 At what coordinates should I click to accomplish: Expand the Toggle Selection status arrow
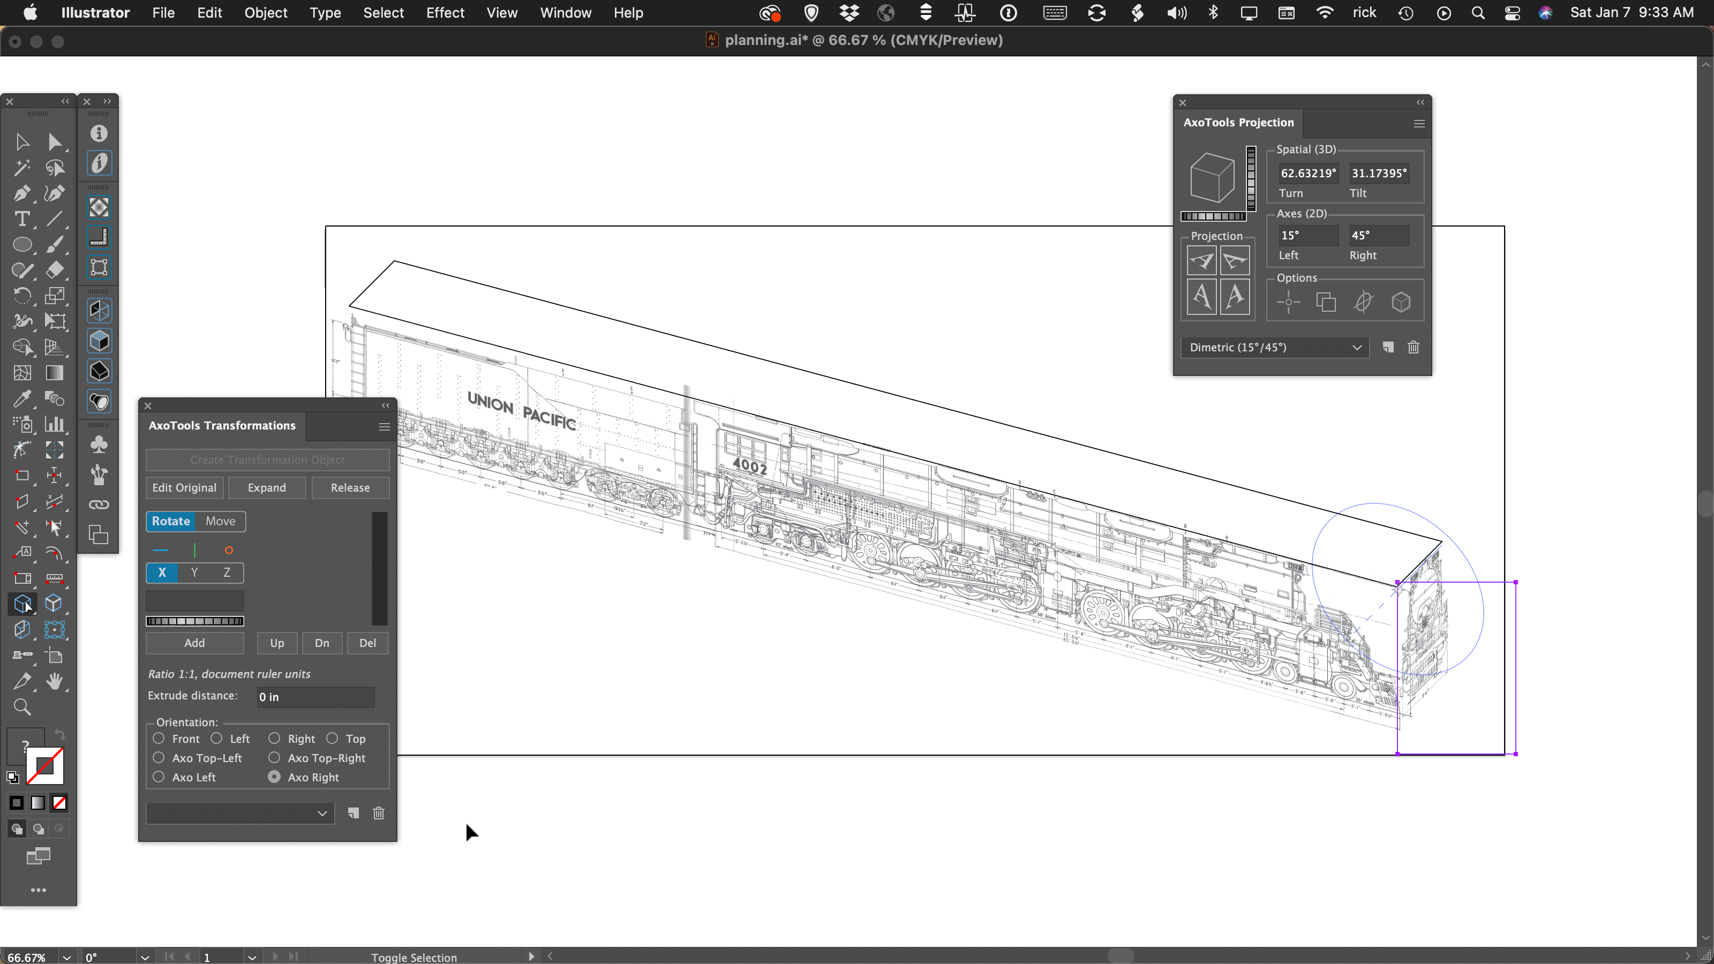coord(531,957)
